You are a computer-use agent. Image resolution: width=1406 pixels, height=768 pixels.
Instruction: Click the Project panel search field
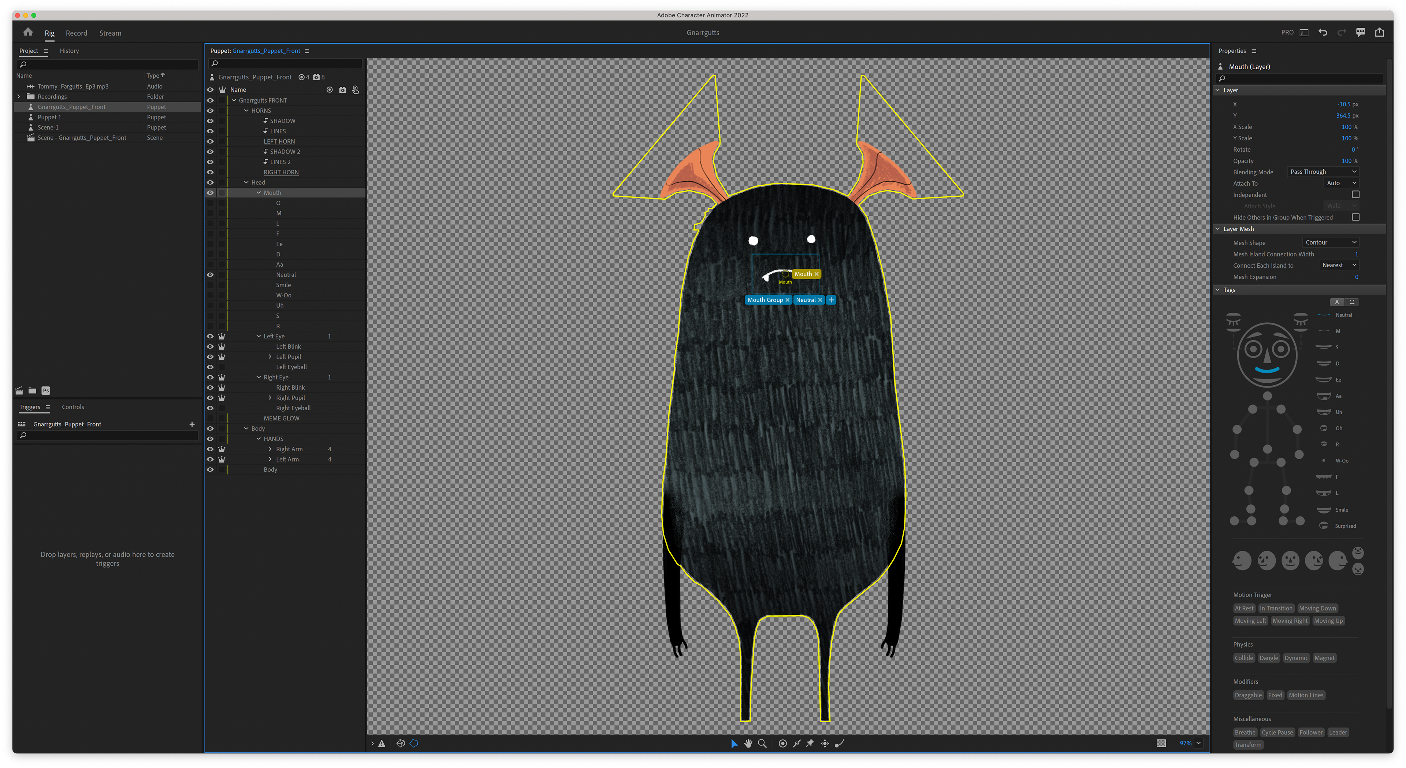(108, 64)
